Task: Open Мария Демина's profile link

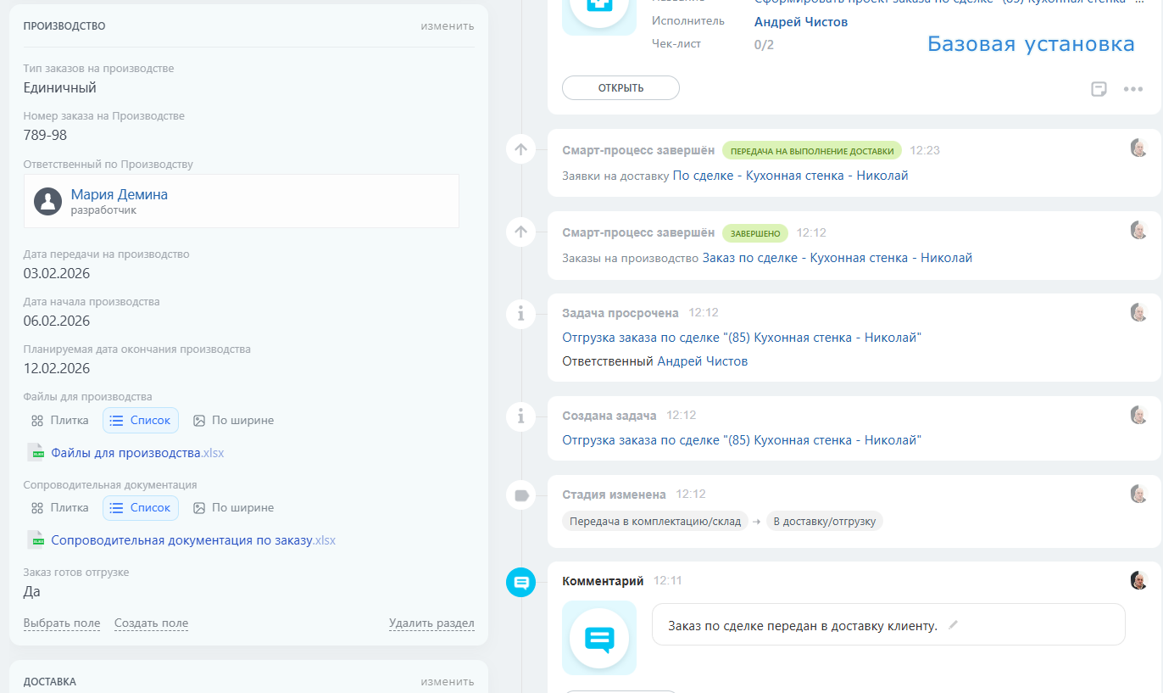Action: coord(120,194)
